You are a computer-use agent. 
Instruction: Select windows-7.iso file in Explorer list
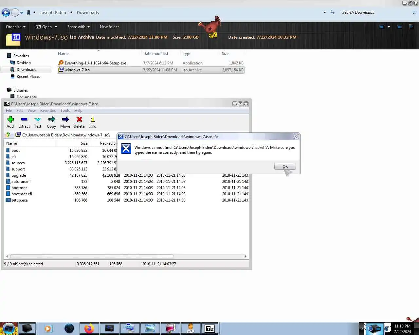(151, 70)
